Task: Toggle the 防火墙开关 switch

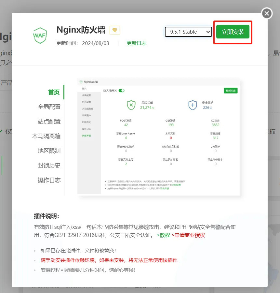Action: [x=121, y=91]
